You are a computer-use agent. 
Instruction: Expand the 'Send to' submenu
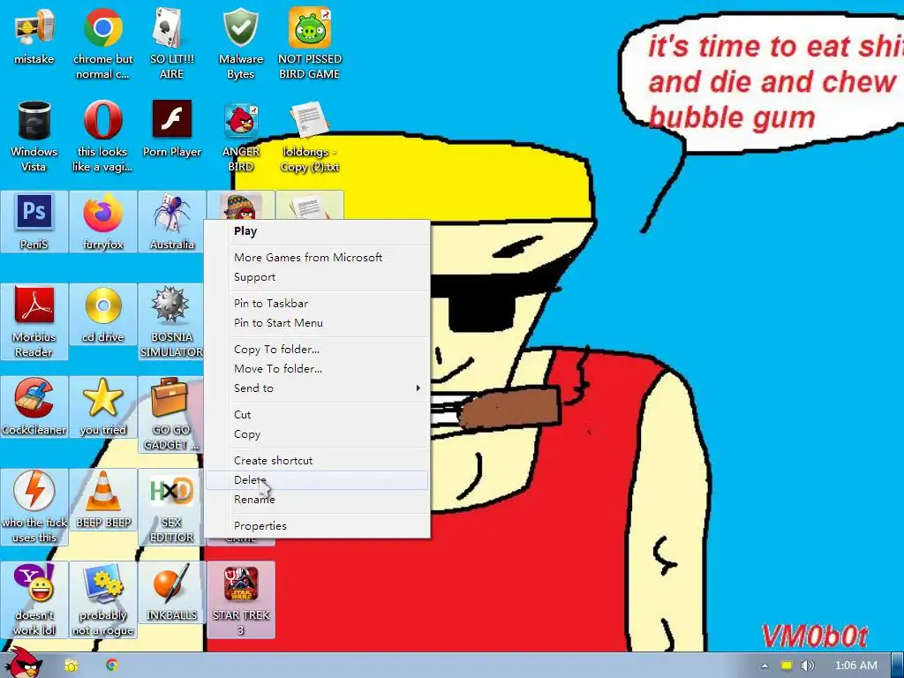317,388
